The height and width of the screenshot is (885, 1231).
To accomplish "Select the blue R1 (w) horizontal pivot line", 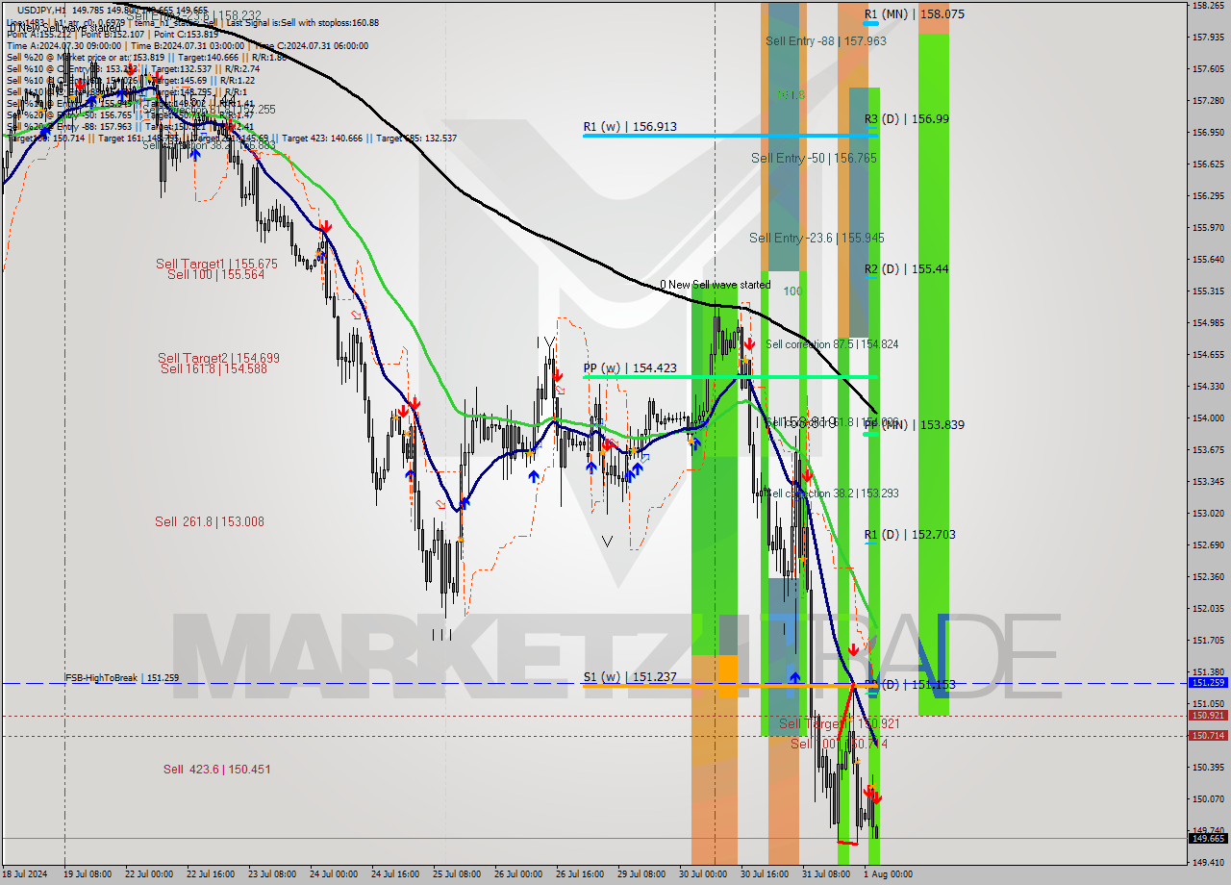I will 729,136.
